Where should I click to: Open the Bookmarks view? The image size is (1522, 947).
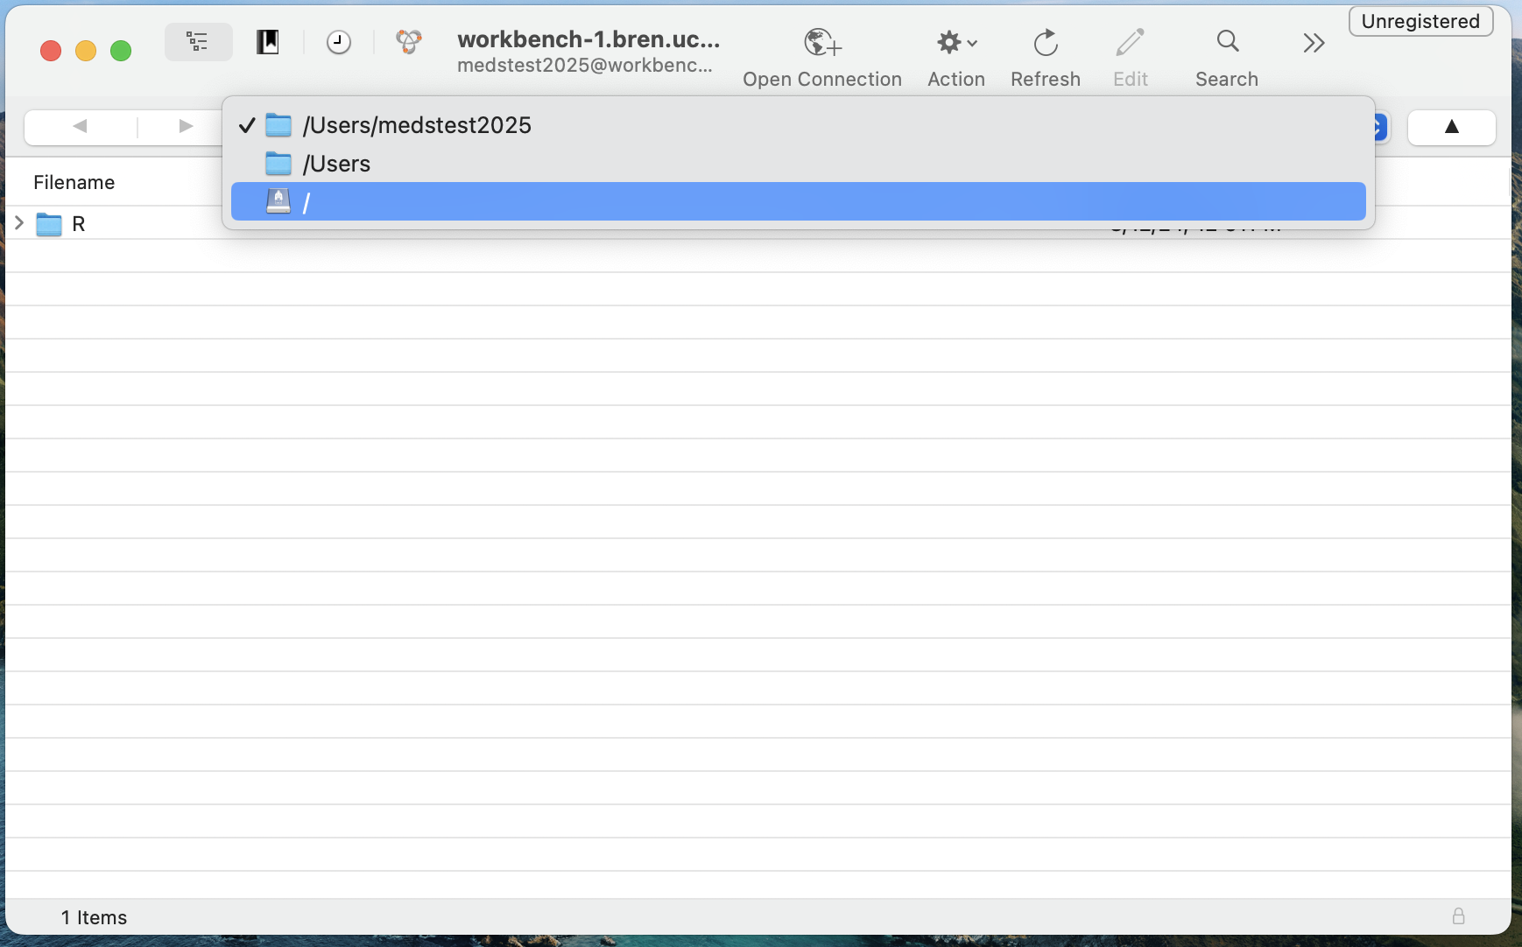click(x=267, y=42)
